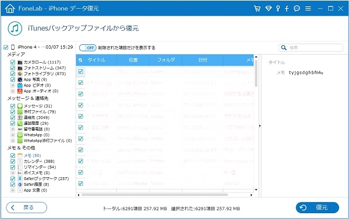Click the table scroll-up arrow
This screenshot has width=349, height=219.
tap(256, 57)
